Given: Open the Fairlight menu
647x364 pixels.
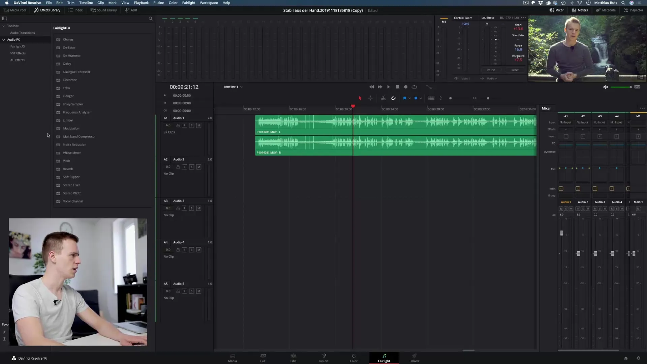Looking at the screenshot, I should pos(189,3).
